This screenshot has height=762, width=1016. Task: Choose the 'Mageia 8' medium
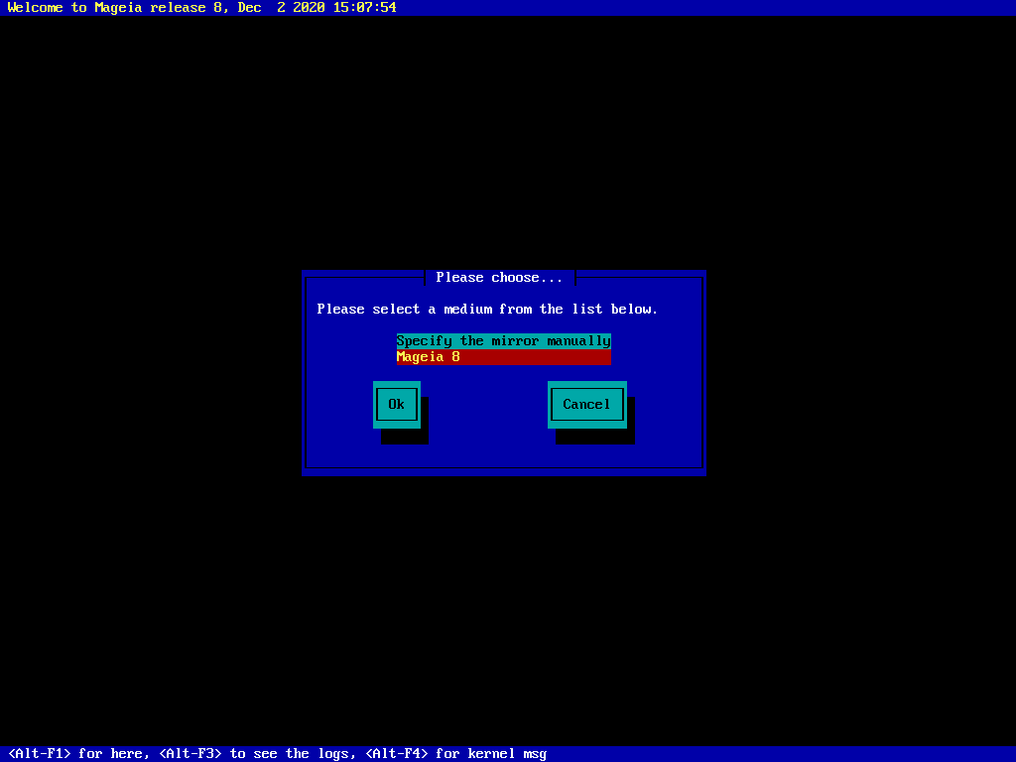click(x=503, y=357)
